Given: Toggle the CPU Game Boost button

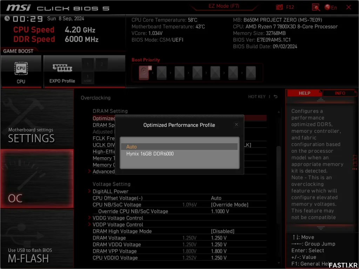Looking at the screenshot, I should coord(21,71).
